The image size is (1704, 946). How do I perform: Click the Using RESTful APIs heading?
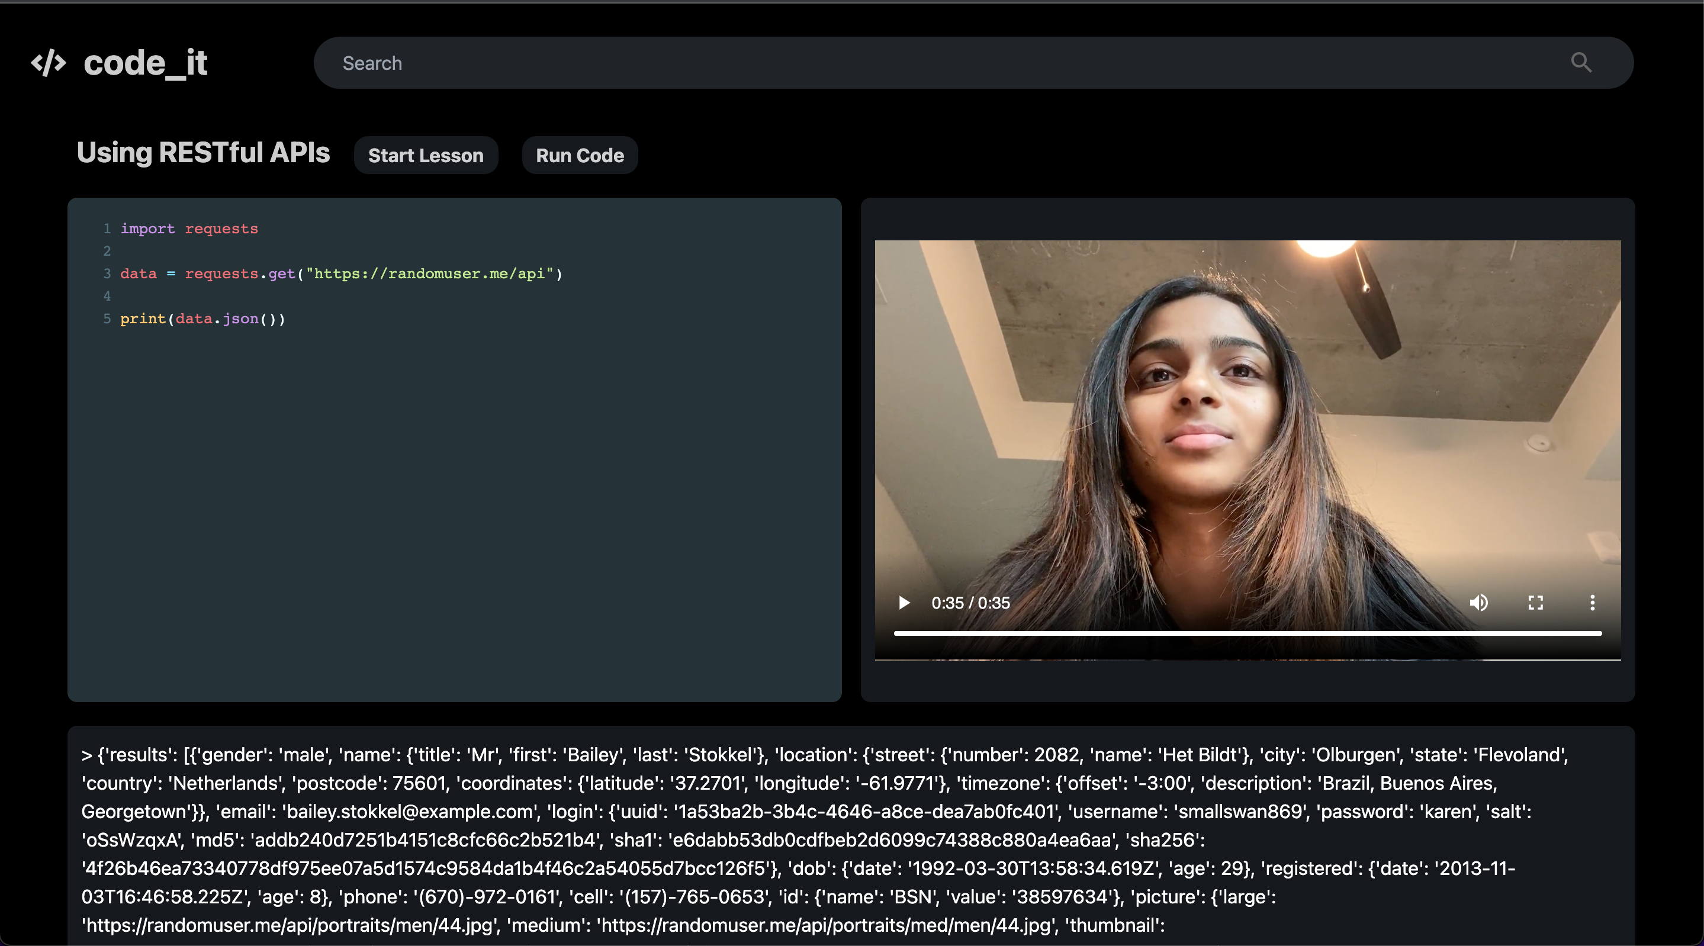coord(203,153)
